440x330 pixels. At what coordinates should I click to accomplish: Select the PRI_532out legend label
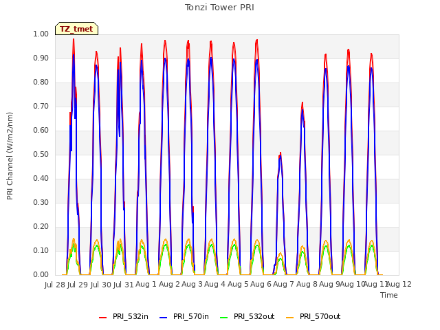[x=254, y=316]
